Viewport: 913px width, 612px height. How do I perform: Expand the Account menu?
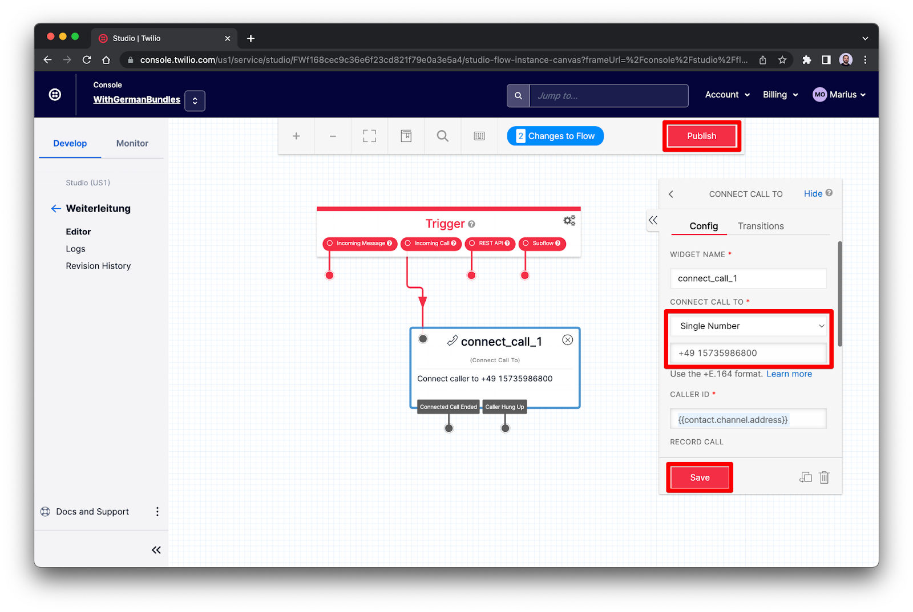727,95
